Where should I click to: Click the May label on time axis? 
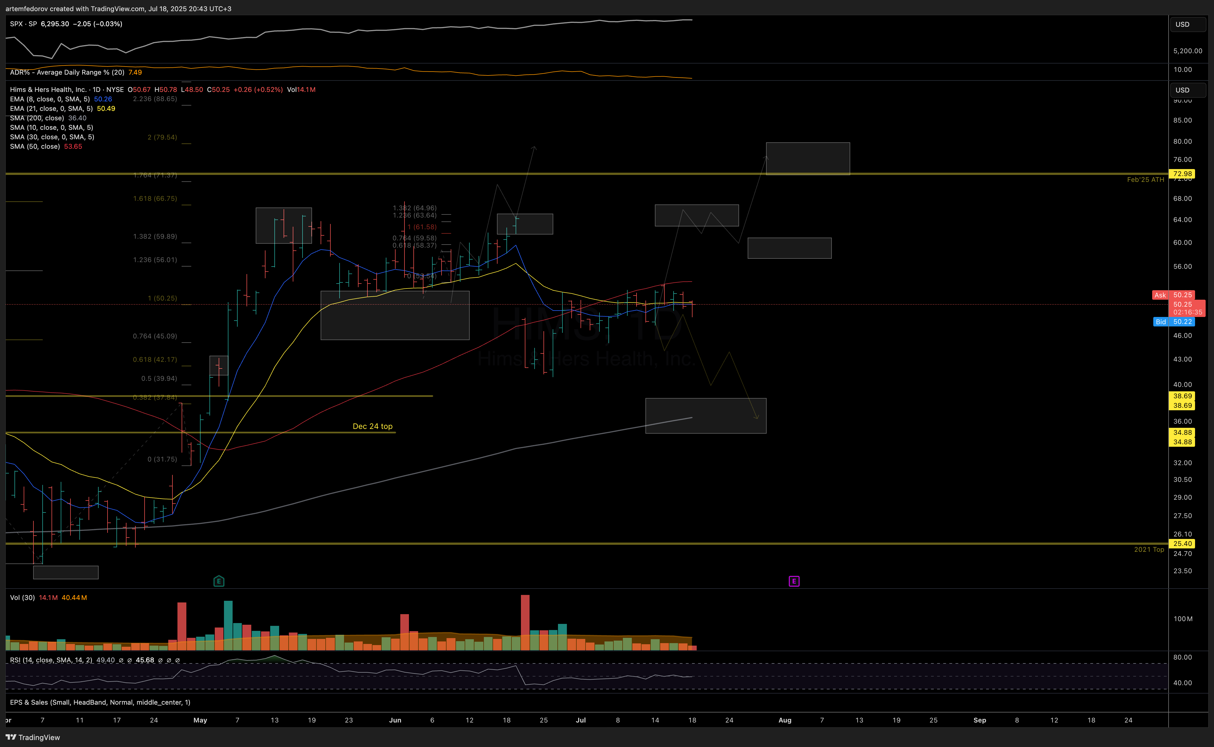pyautogui.click(x=200, y=720)
